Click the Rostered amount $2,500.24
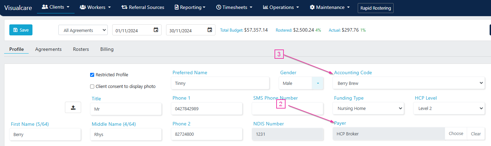This screenshot has width=491, height=146. [x=304, y=30]
